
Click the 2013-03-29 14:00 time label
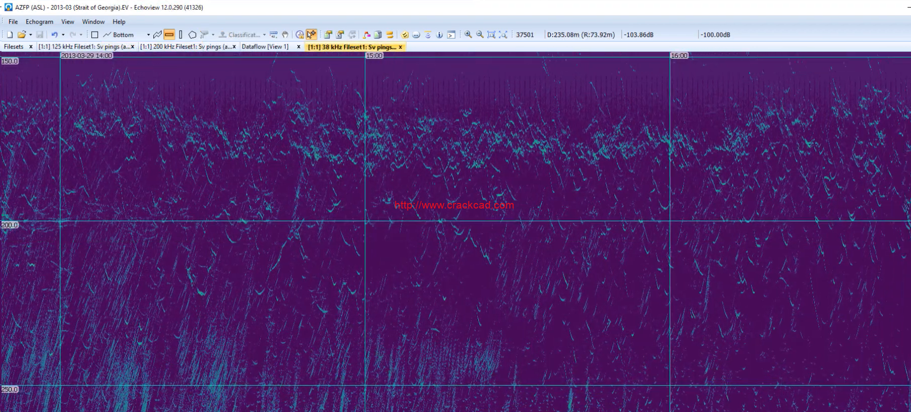coord(87,56)
